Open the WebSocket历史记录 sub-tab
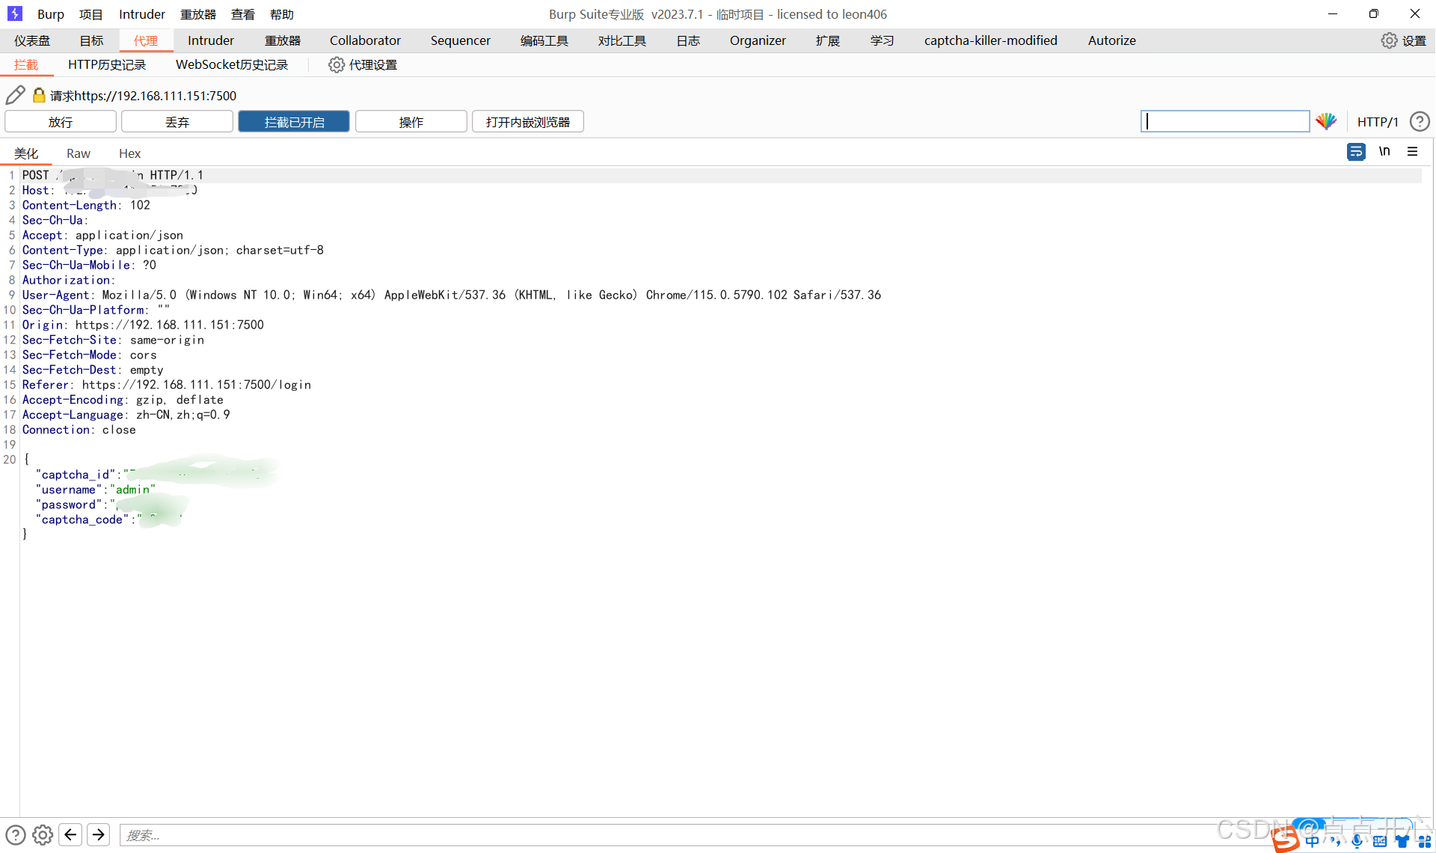The width and height of the screenshot is (1436, 853). (232, 65)
